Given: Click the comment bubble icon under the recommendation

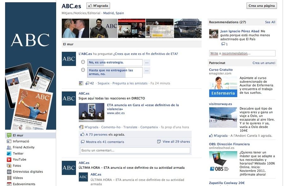Looking at the screenshot, I should point(223,44).
